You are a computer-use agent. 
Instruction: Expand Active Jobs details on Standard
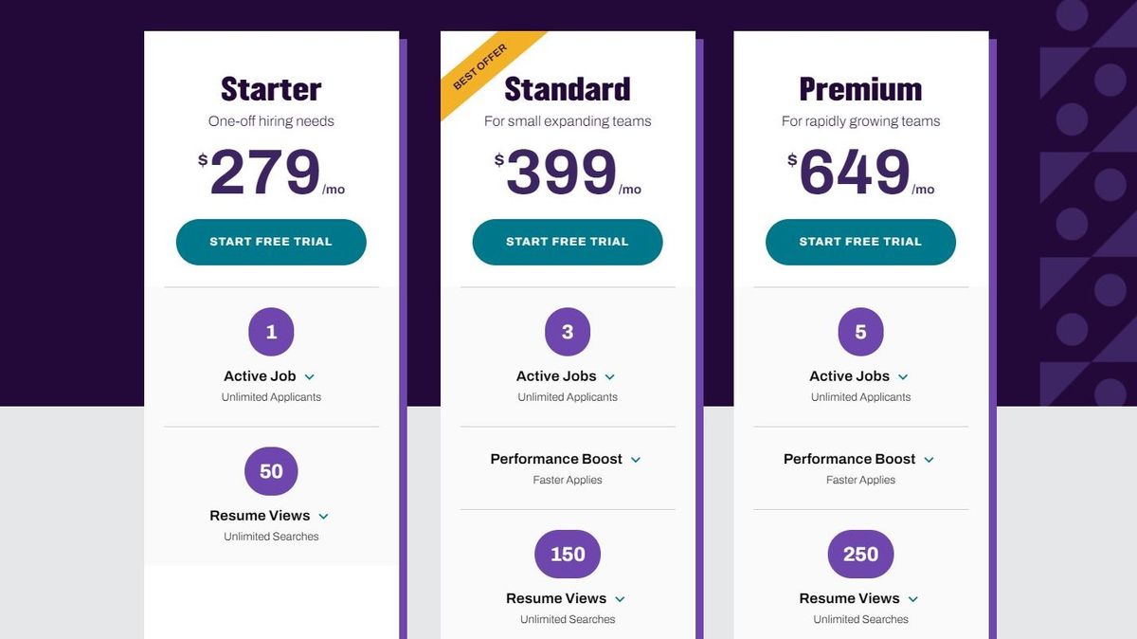[x=609, y=375]
